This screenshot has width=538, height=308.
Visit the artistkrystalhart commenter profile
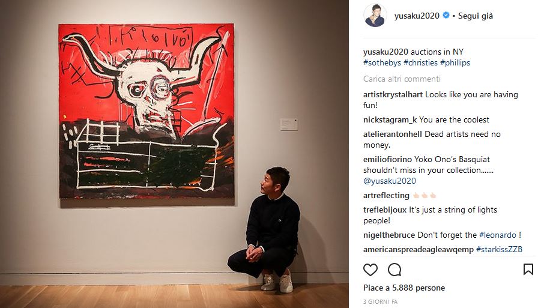[393, 95]
